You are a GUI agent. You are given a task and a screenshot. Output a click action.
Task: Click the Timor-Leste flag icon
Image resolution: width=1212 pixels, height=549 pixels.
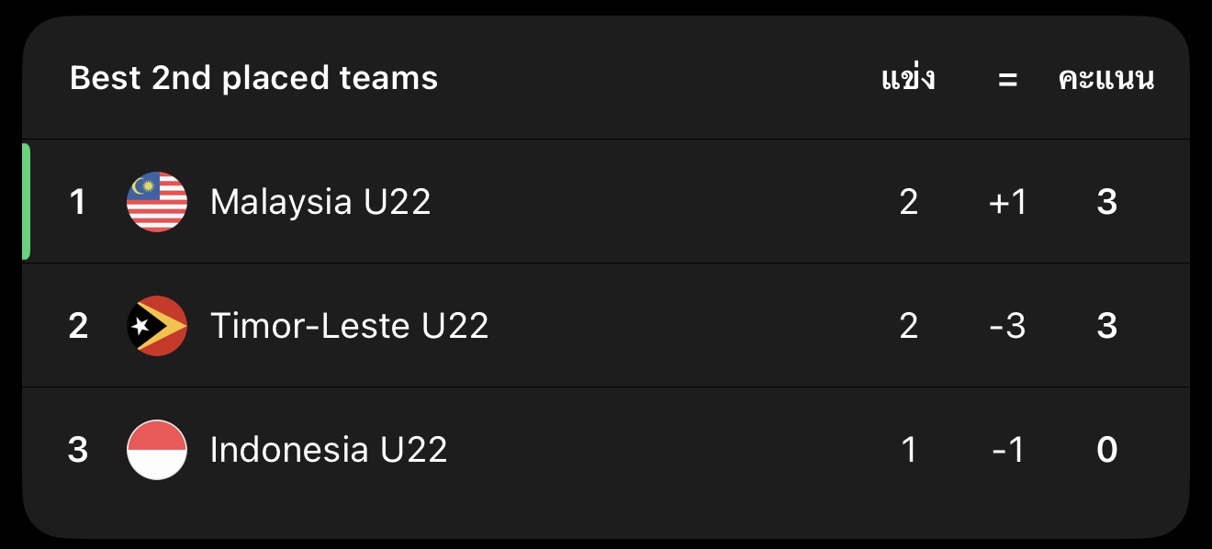coord(157,326)
